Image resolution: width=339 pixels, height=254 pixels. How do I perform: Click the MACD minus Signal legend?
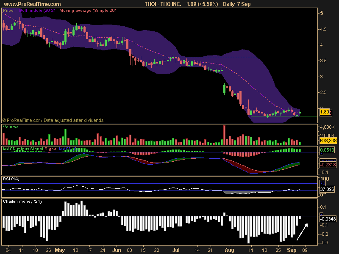23,149
